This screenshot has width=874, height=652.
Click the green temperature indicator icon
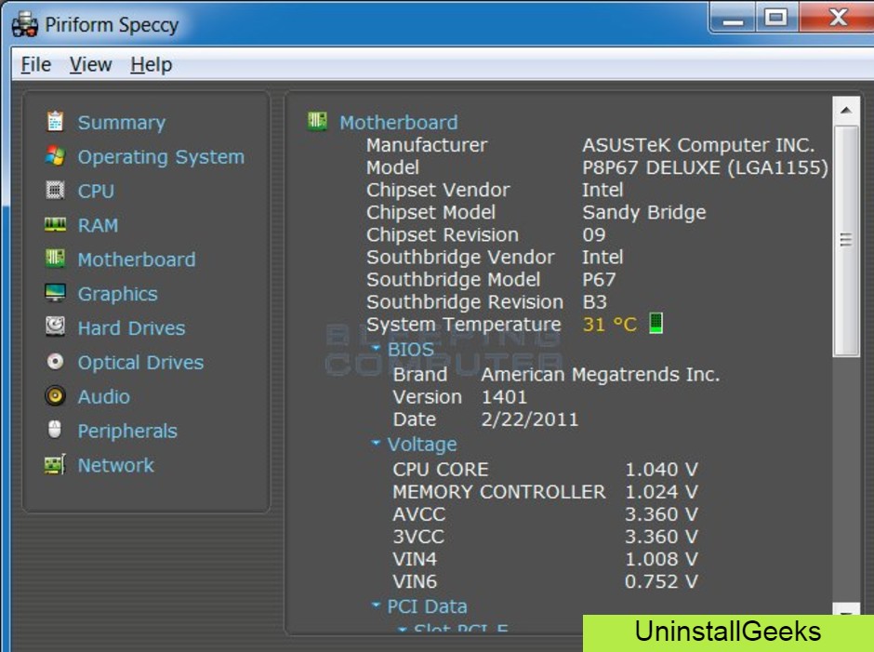(656, 324)
